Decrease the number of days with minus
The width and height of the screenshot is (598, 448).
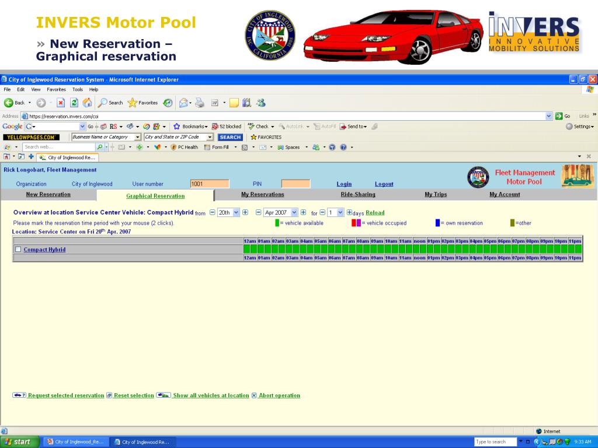coord(322,212)
